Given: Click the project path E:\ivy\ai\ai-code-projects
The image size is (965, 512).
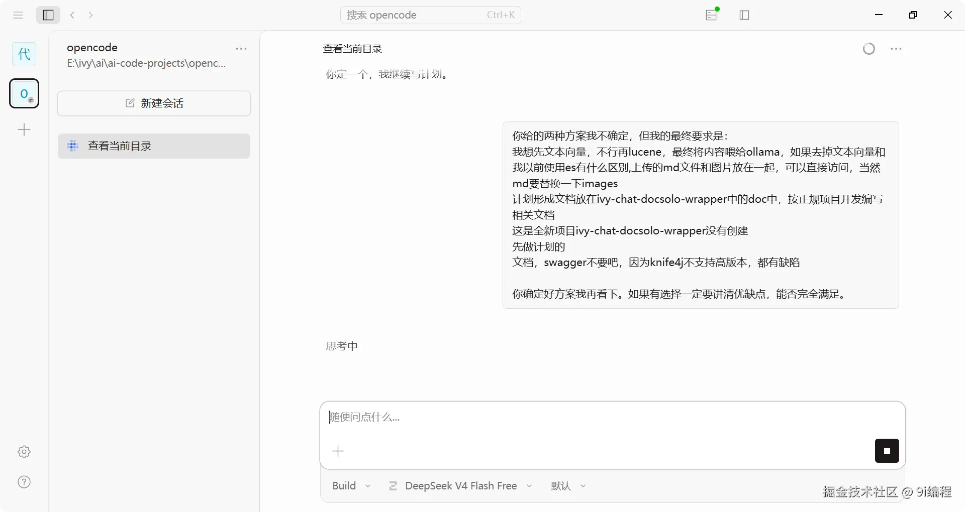Looking at the screenshot, I should point(146,63).
